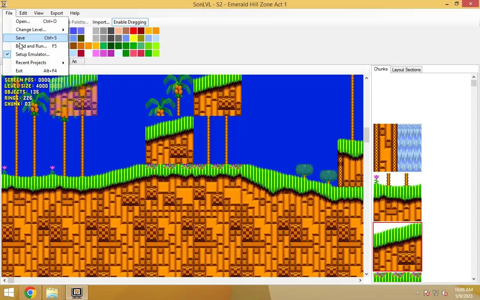
Task: Open the Windows Start menu
Action: (x=9, y=292)
